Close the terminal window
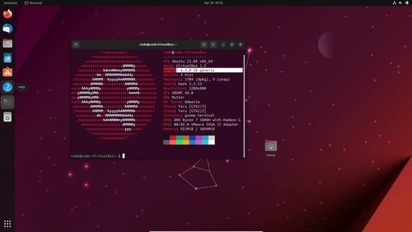This screenshot has width=412, height=232. (240, 44)
